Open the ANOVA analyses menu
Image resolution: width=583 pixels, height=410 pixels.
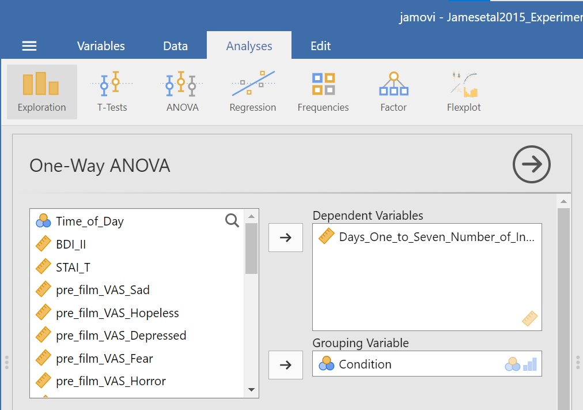pos(182,92)
